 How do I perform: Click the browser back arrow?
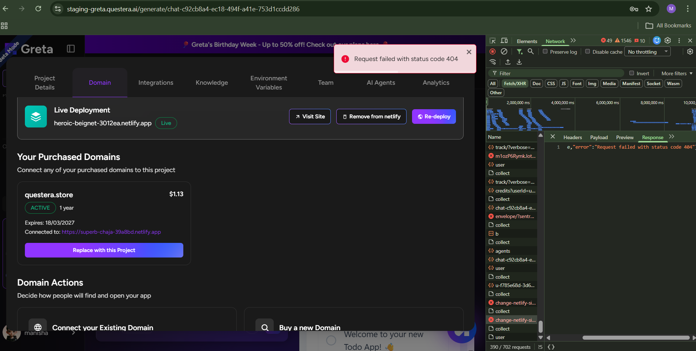point(5,9)
